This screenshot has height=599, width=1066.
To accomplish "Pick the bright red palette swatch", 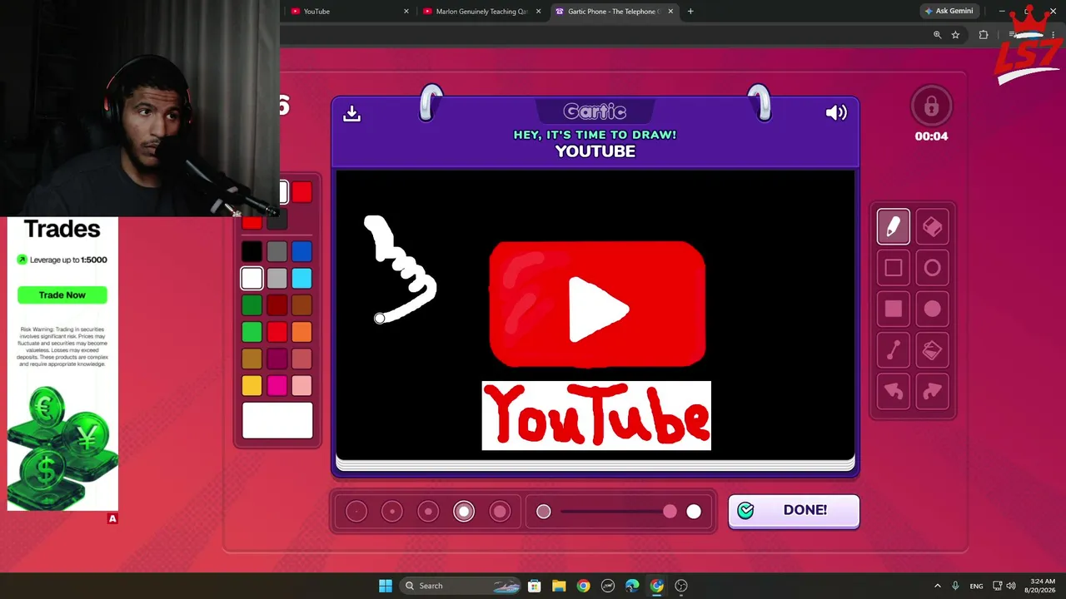I will (276, 332).
